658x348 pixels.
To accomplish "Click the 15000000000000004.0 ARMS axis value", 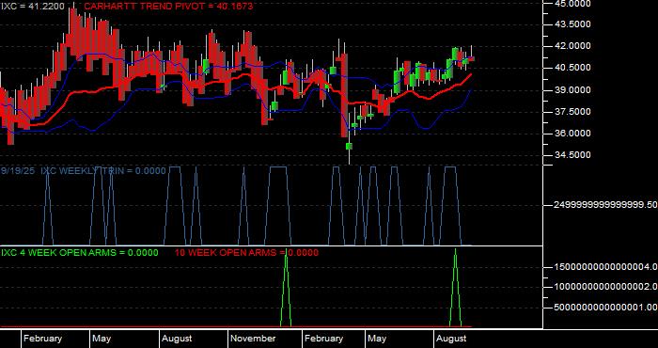I will pos(605,267).
